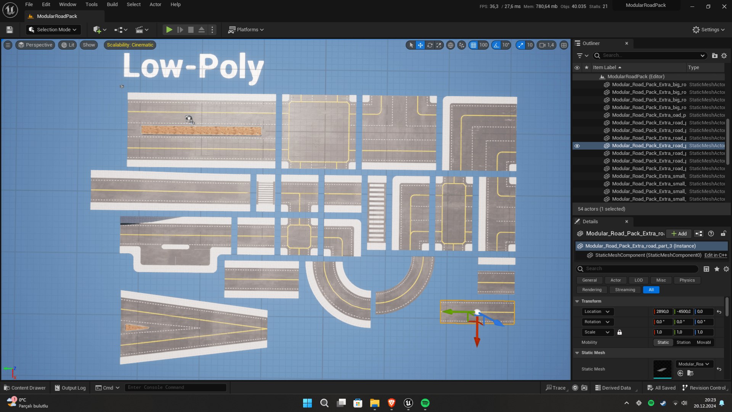The image size is (732, 412).
Task: Create new folder in Outliner
Action: point(714,56)
